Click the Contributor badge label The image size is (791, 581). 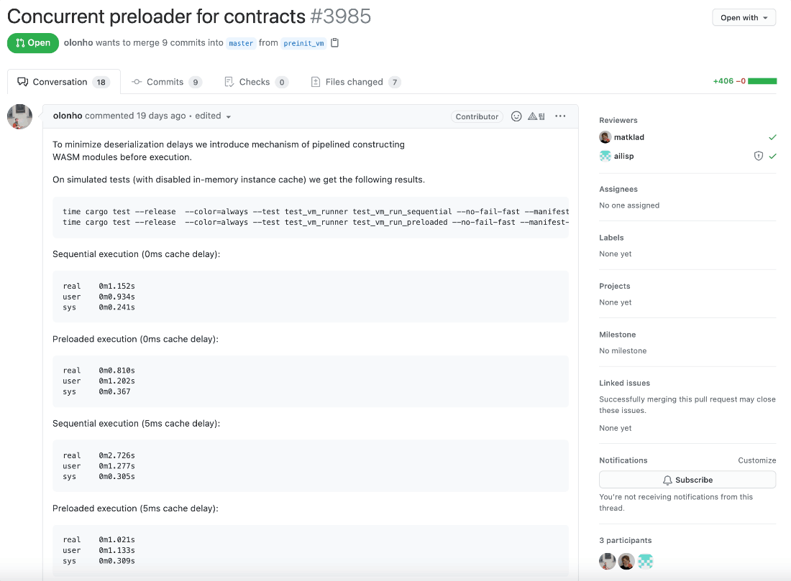click(x=477, y=116)
